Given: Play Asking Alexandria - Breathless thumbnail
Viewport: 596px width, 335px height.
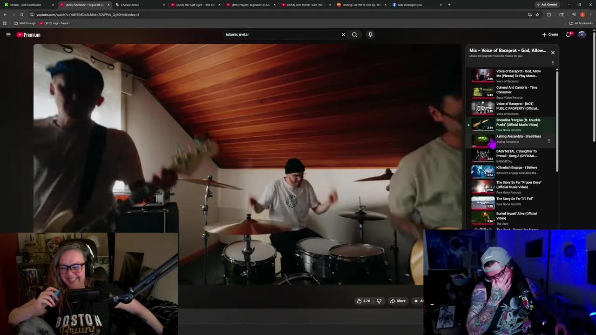Looking at the screenshot, I should click(x=482, y=140).
